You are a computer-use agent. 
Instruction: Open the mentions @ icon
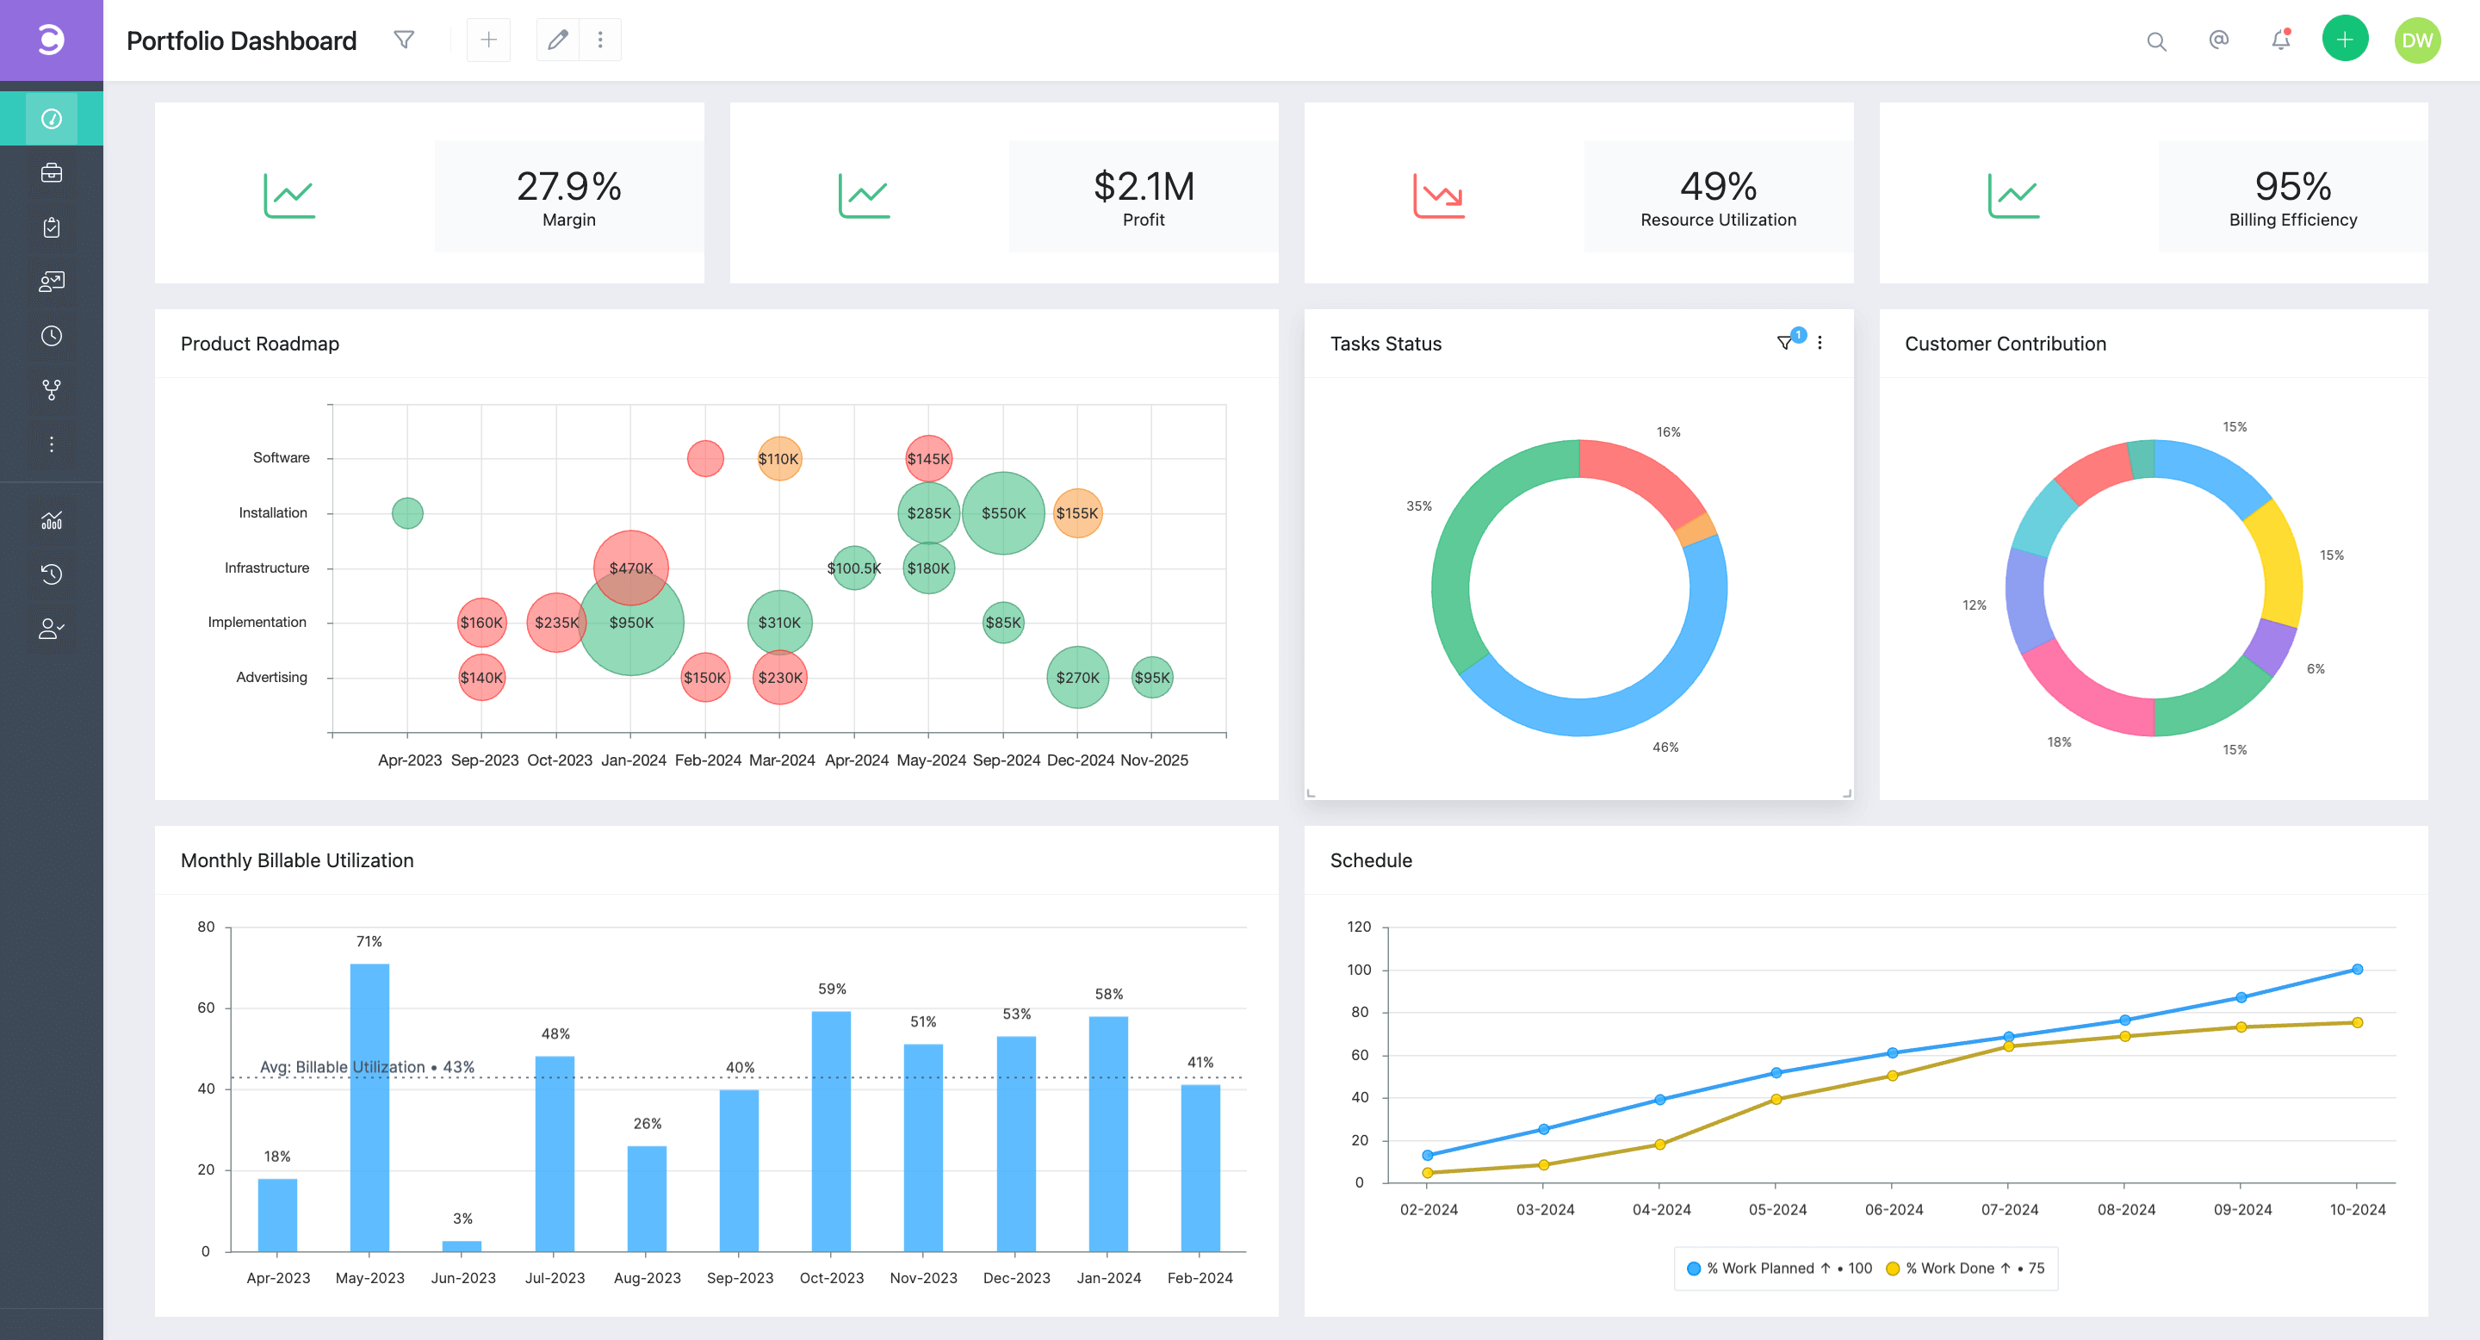pyautogui.click(x=2218, y=40)
